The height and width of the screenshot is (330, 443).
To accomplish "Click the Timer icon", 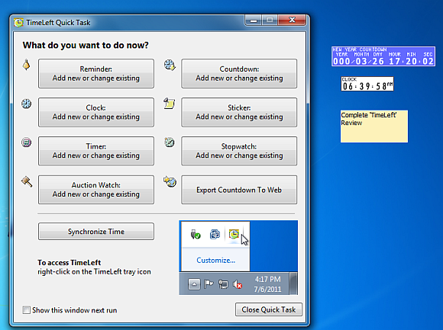I will click(x=26, y=143).
